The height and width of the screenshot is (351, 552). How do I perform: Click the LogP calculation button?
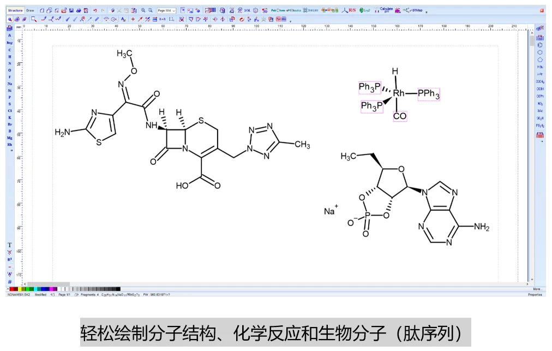364,10
